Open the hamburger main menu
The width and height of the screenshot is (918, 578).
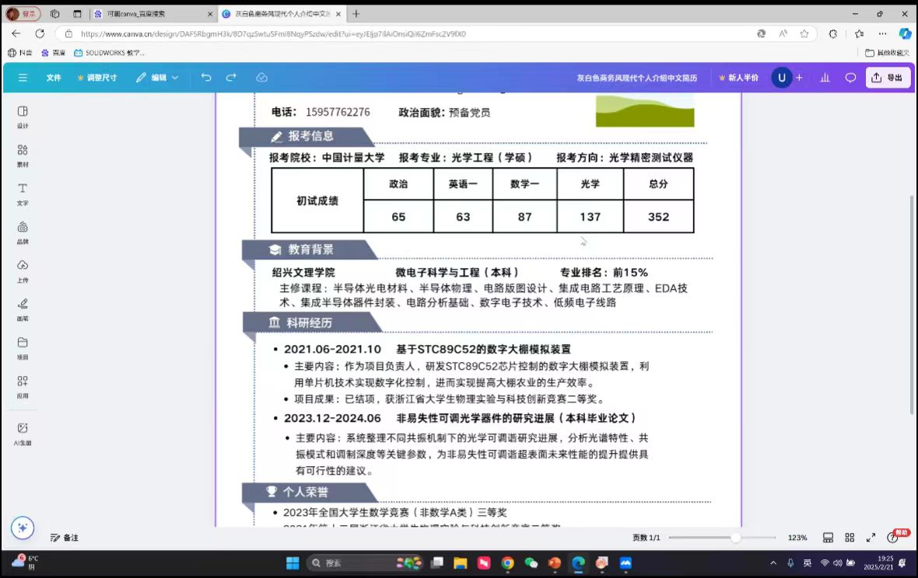click(x=23, y=78)
